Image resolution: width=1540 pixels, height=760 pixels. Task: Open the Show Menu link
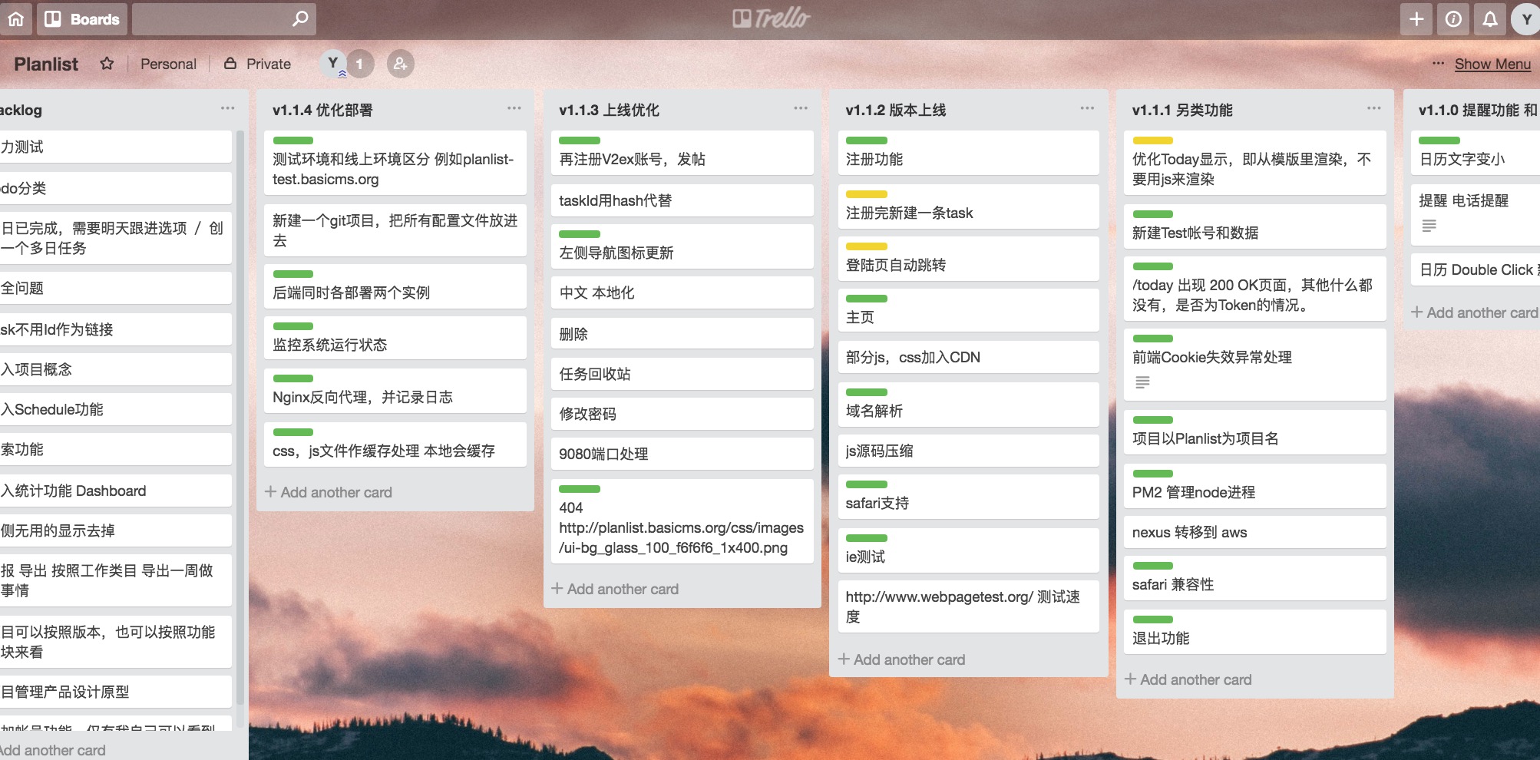[x=1492, y=64]
